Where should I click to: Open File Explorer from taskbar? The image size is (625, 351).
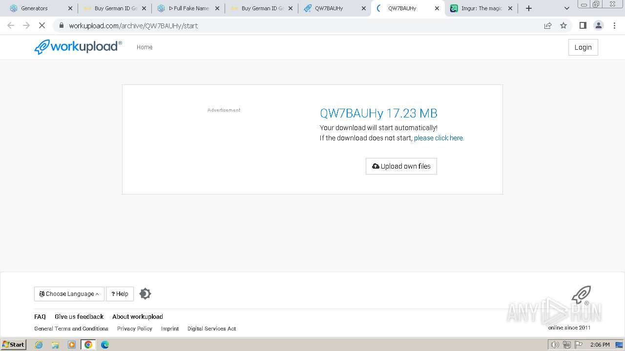tap(55, 345)
